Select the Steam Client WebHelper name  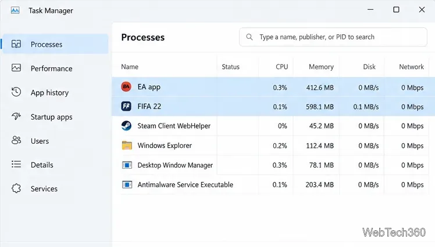click(174, 126)
